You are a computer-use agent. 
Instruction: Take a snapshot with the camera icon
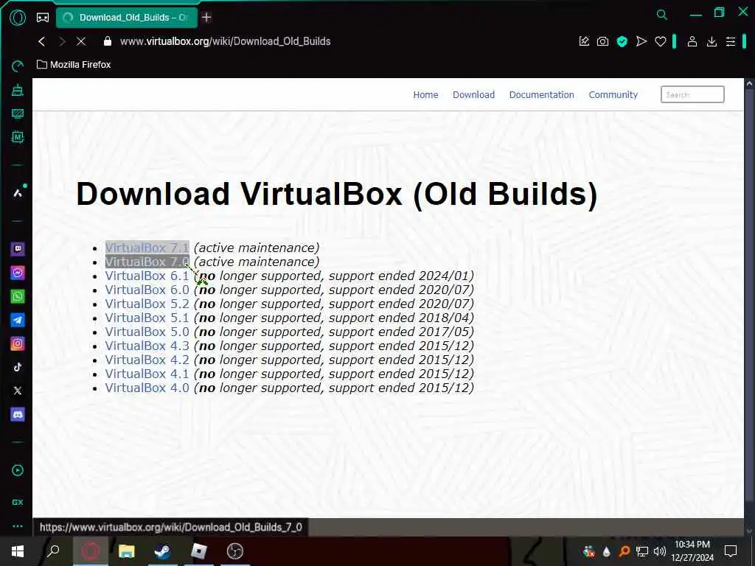tap(602, 41)
